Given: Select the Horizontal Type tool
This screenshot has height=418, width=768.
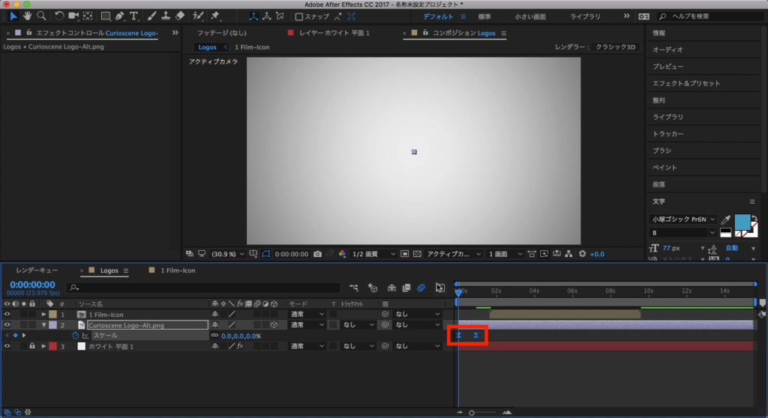Looking at the screenshot, I should tap(133, 16).
